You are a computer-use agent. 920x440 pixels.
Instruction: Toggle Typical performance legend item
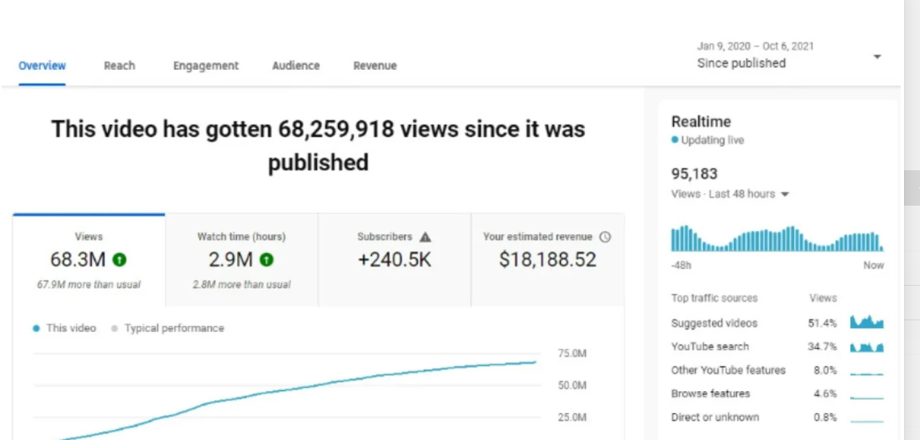pyautogui.click(x=168, y=329)
